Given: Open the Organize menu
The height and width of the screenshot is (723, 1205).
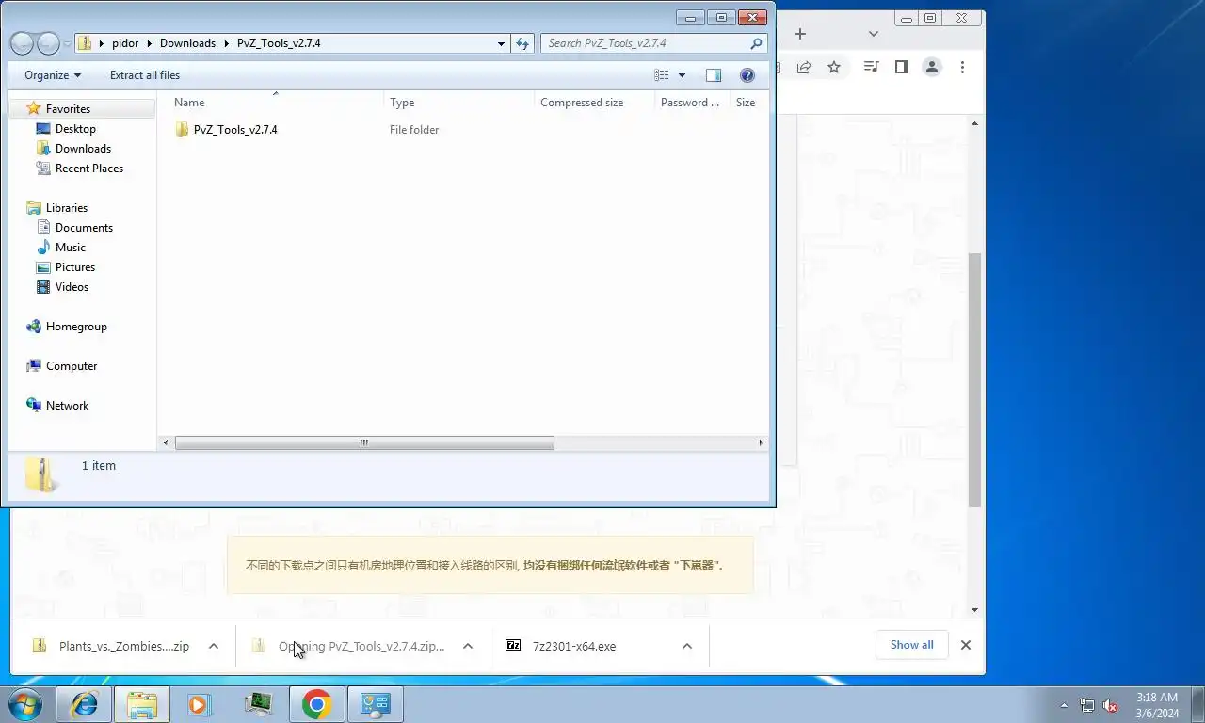Looking at the screenshot, I should pyautogui.click(x=53, y=75).
